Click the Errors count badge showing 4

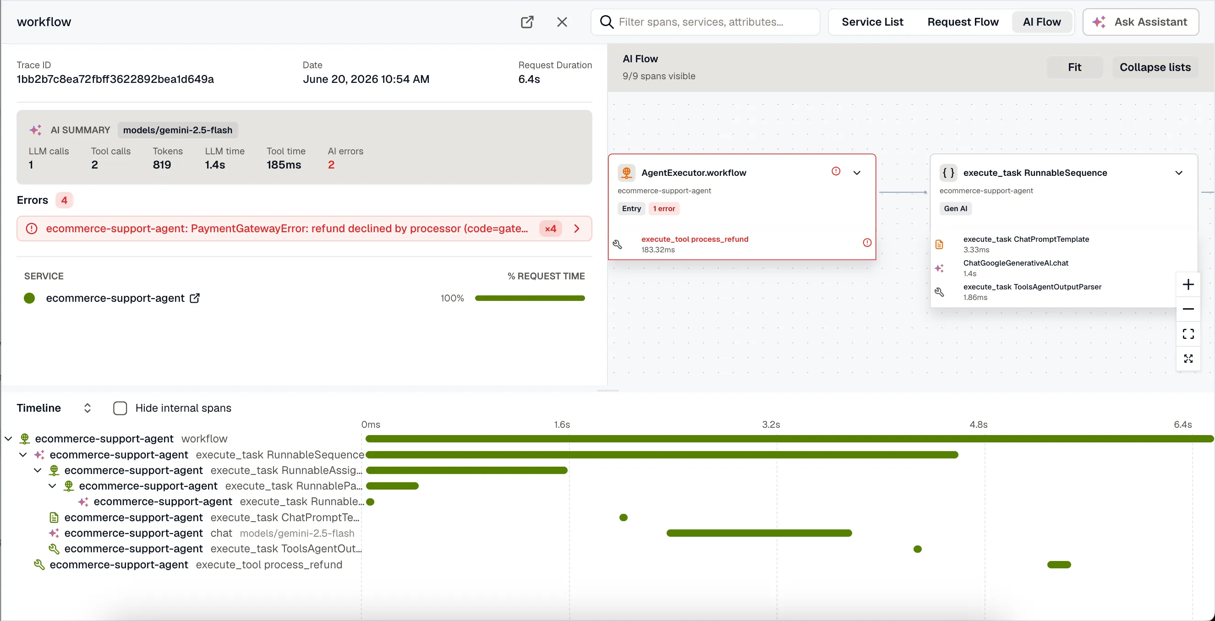[x=64, y=200]
